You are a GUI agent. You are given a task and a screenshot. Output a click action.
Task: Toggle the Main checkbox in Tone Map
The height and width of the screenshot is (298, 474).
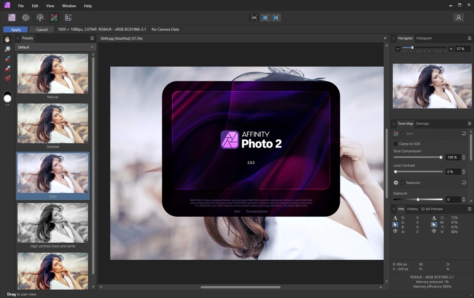[x=403, y=134]
